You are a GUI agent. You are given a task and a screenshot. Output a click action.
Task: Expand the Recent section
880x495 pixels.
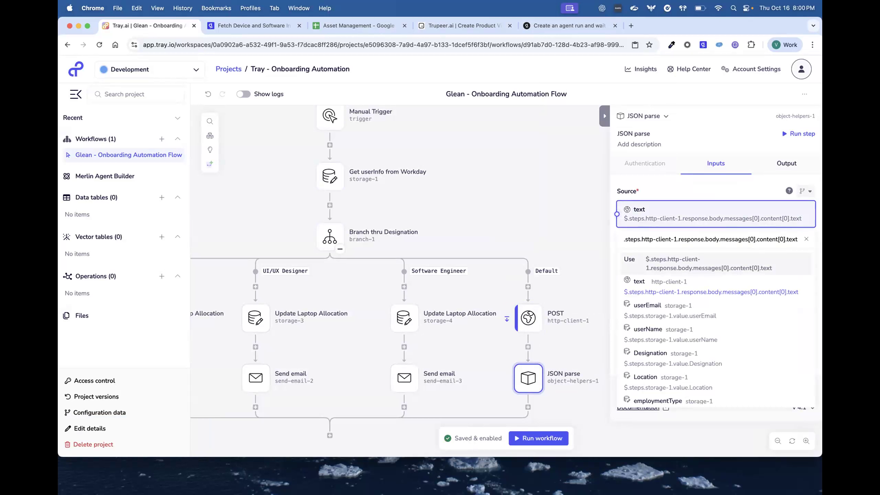tap(178, 118)
